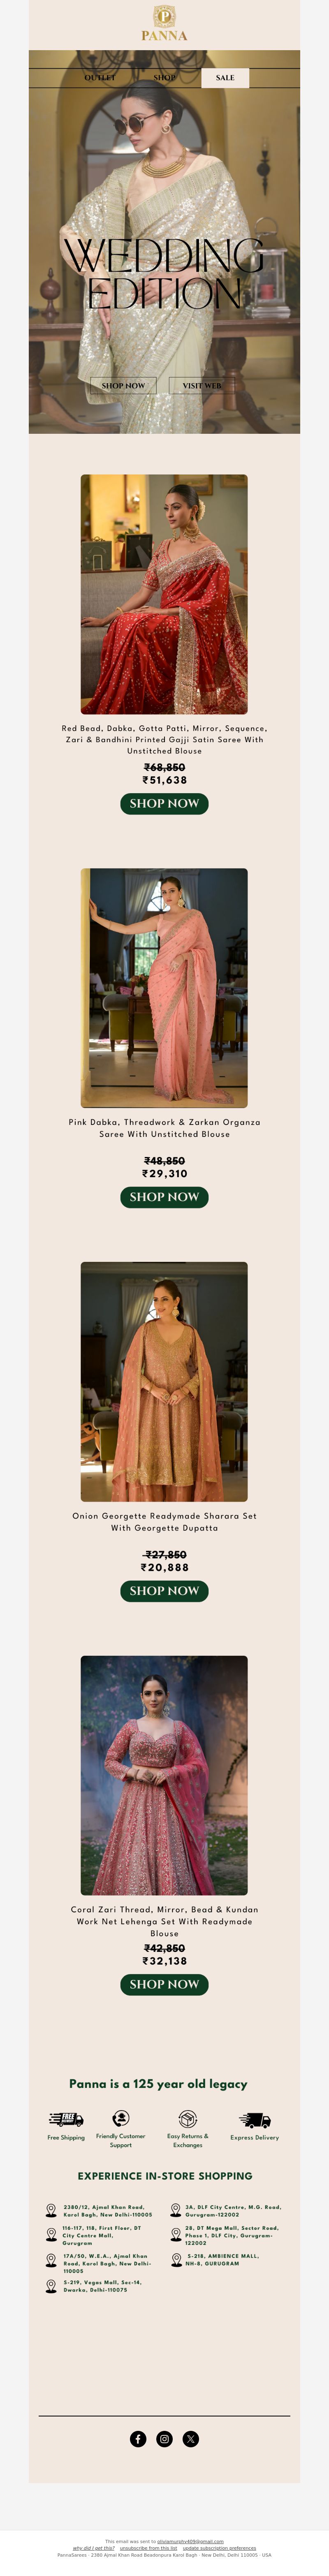This screenshot has height=2576, width=329.
Task: Select the SALE tab in header
Action: tap(225, 77)
